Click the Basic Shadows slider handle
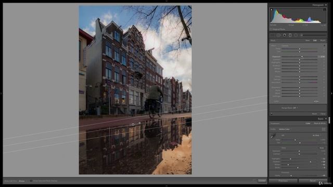This screenshot has height=187, width=333. click(x=310, y=162)
